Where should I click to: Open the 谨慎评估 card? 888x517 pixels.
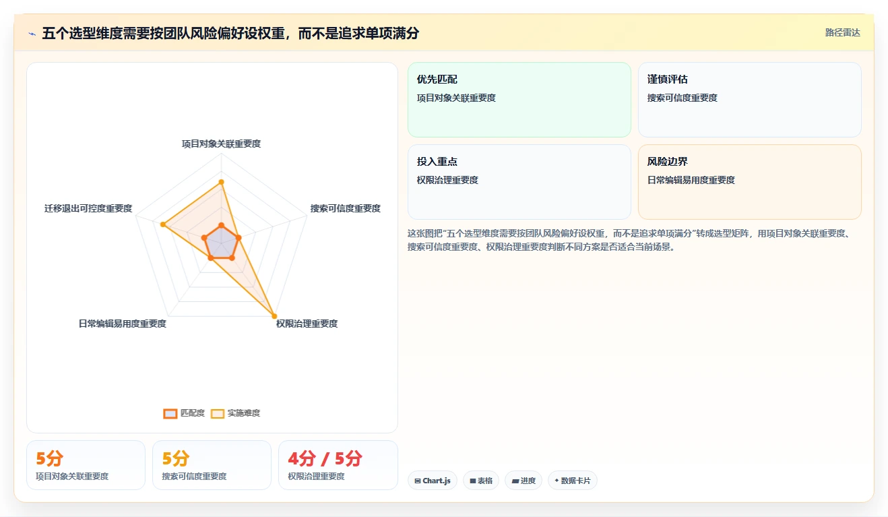pos(750,100)
